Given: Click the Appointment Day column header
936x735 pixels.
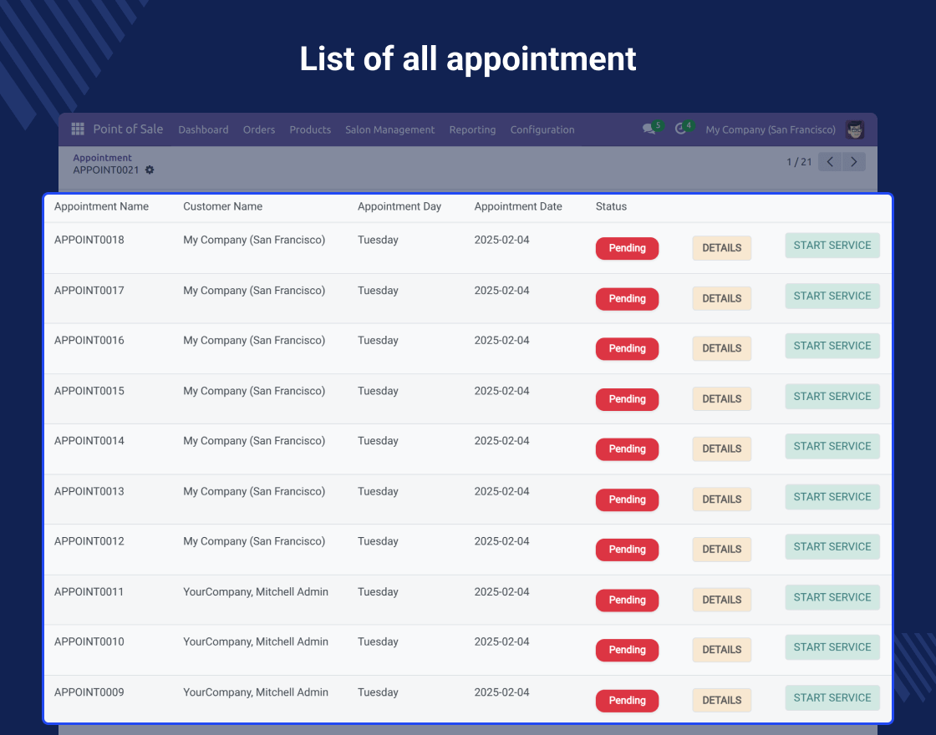Looking at the screenshot, I should 399,206.
